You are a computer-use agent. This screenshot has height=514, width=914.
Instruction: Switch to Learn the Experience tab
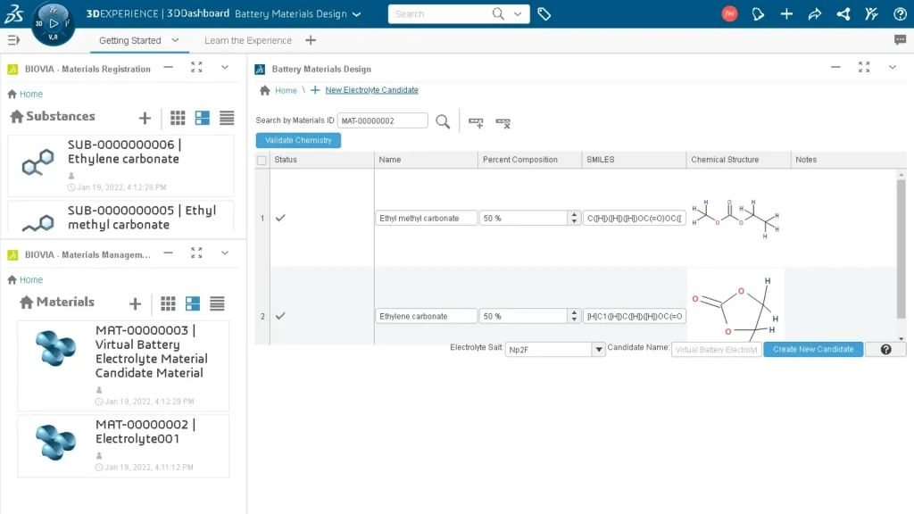(247, 40)
